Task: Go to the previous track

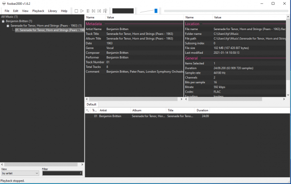Action: click(94, 11)
